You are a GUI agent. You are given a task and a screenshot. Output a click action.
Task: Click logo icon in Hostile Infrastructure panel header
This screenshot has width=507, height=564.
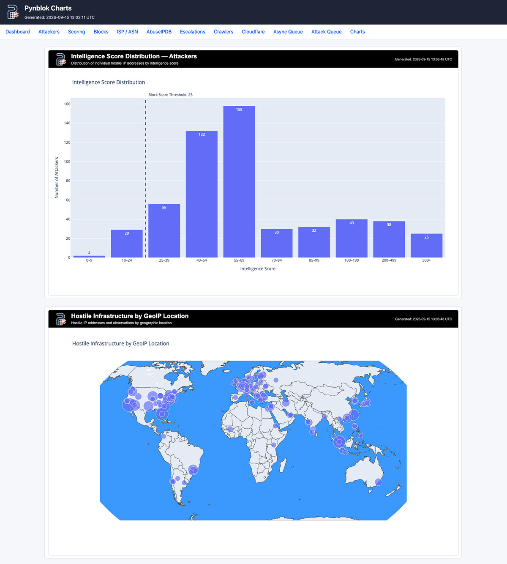click(61, 319)
